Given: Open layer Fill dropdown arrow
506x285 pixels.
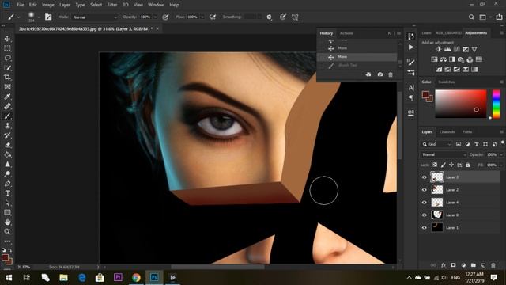Looking at the screenshot, I should coord(501,165).
